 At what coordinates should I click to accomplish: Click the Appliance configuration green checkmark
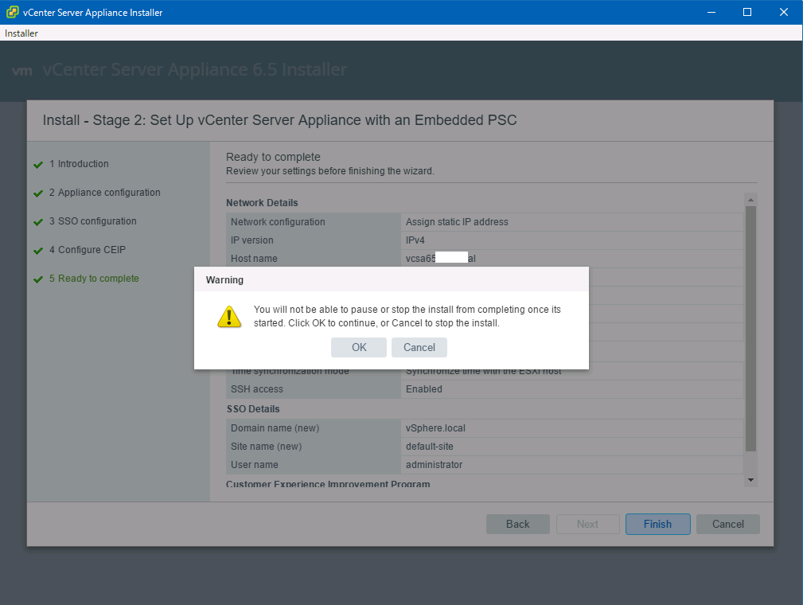click(38, 193)
